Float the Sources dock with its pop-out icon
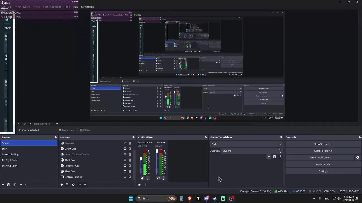This screenshot has height=203, width=362. pos(133,138)
